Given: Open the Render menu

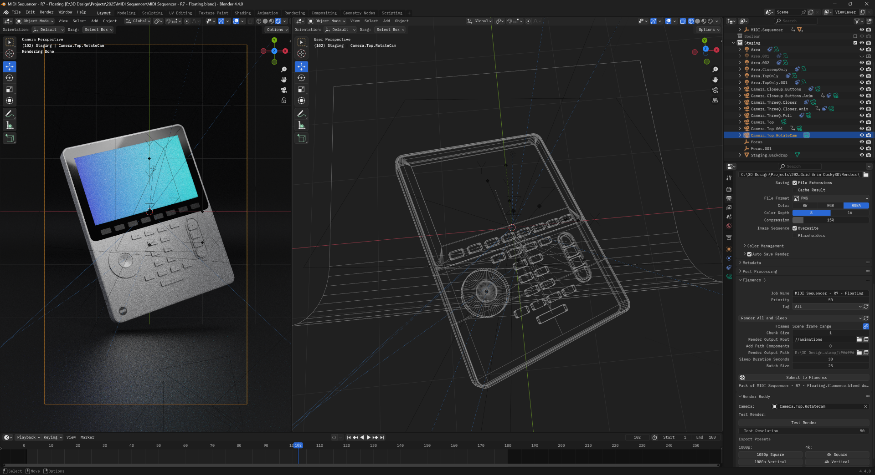Looking at the screenshot, I should point(46,12).
